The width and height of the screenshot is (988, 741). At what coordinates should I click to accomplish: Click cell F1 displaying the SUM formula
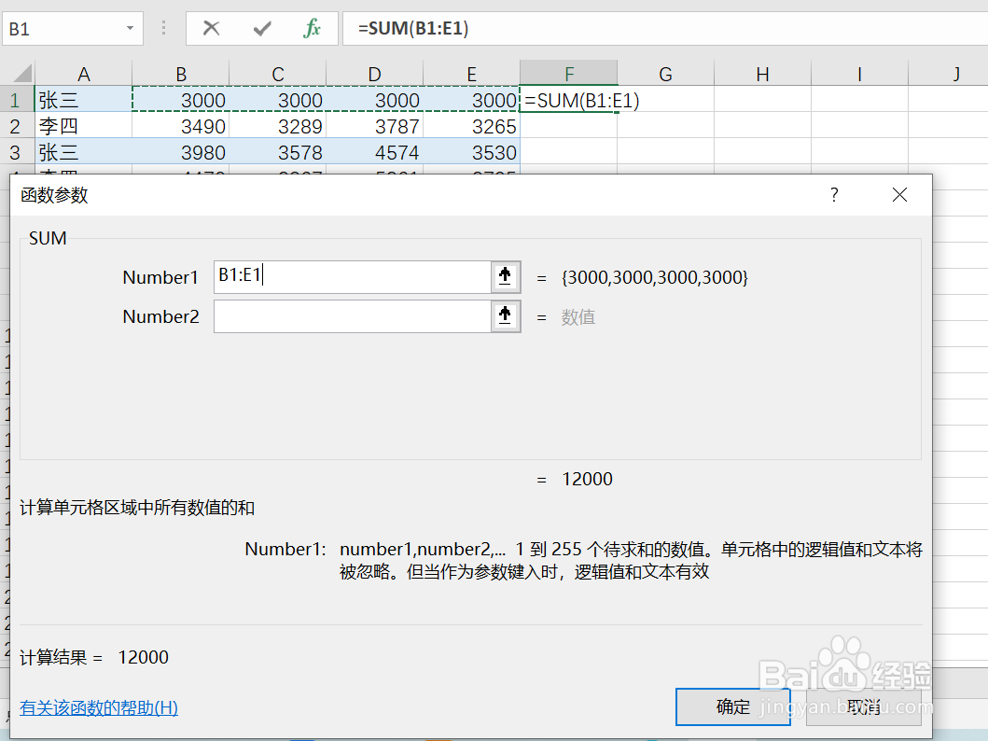[x=568, y=99]
